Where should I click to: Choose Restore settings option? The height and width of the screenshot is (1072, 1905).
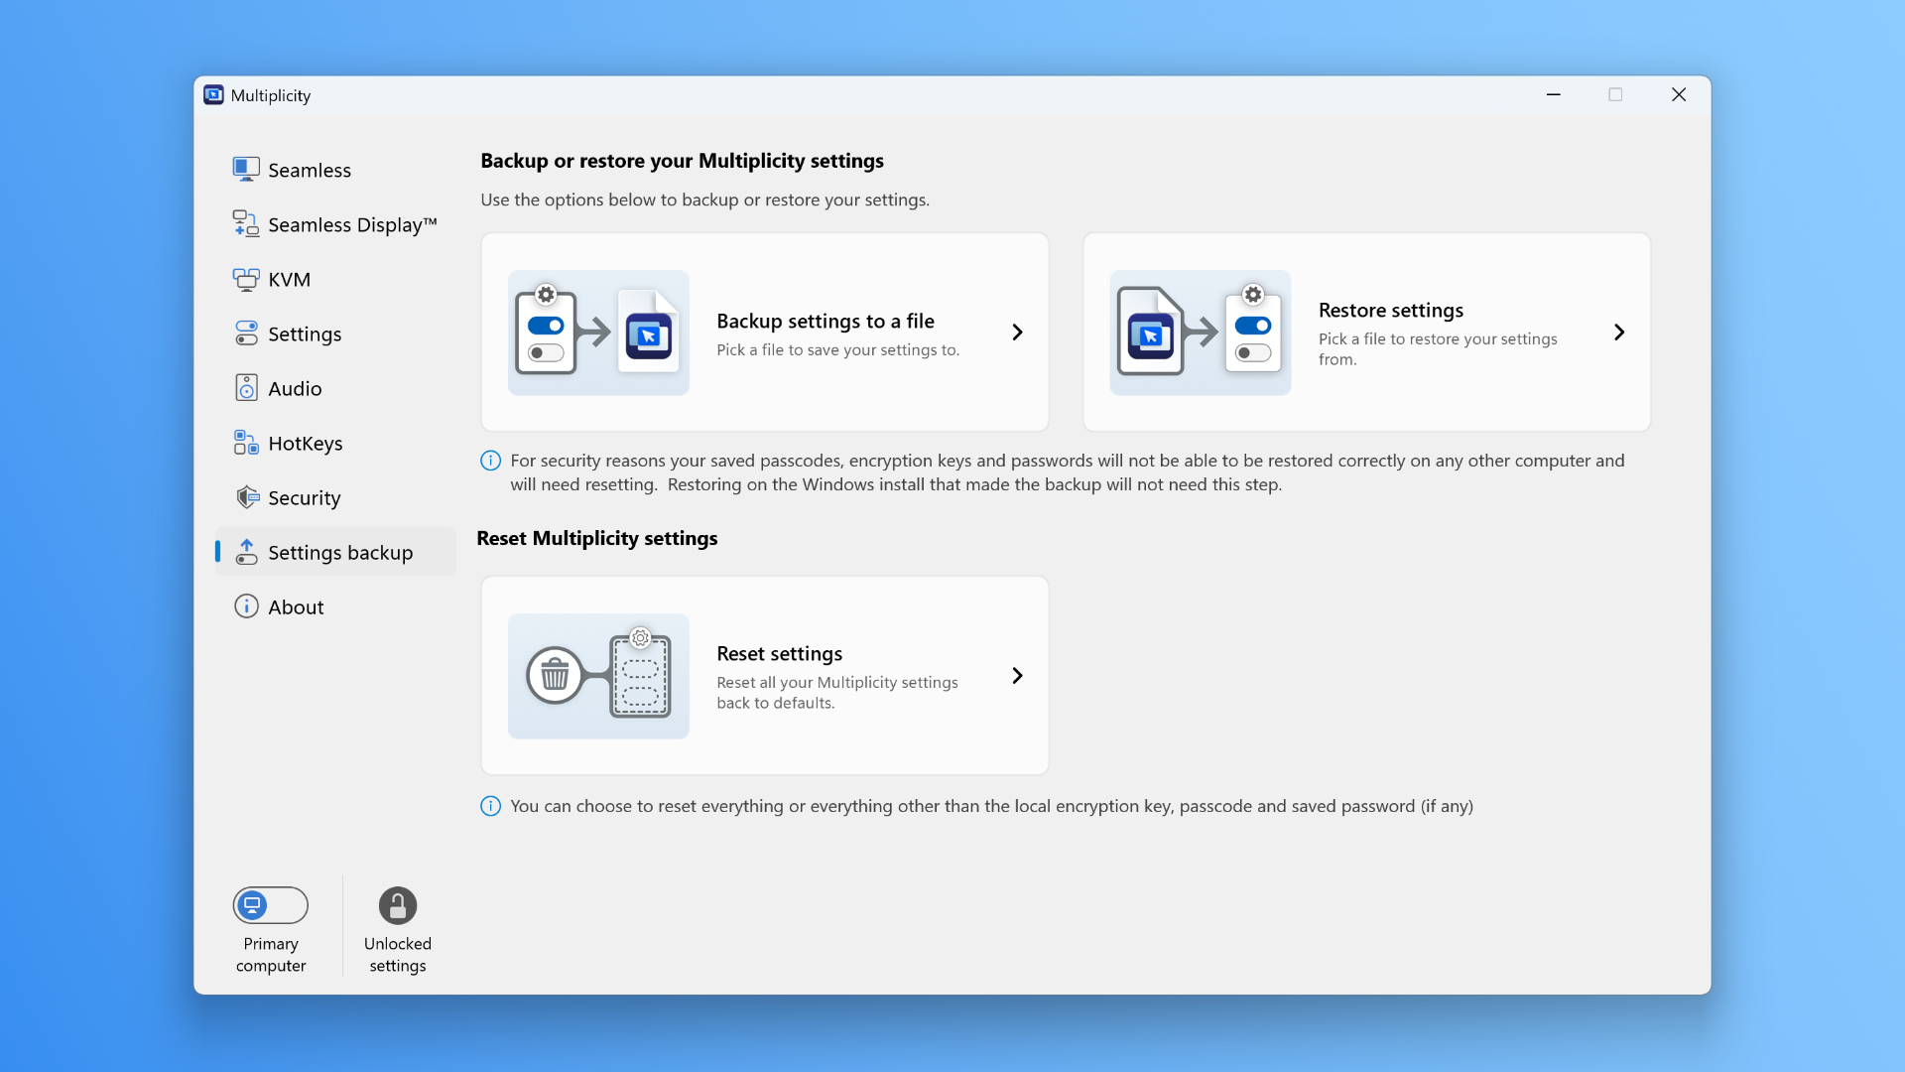1366,333
